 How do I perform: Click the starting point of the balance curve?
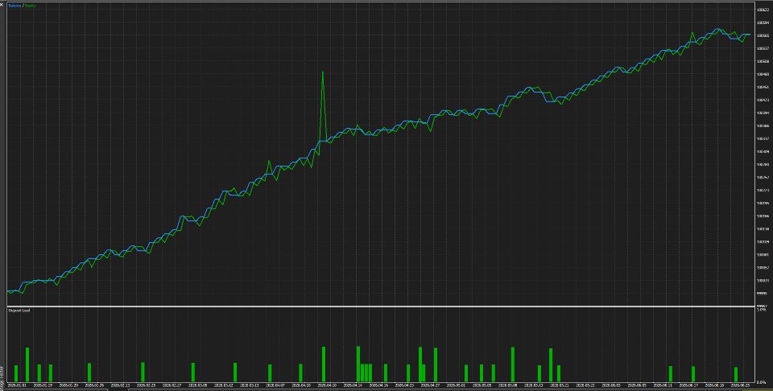[x=8, y=291]
